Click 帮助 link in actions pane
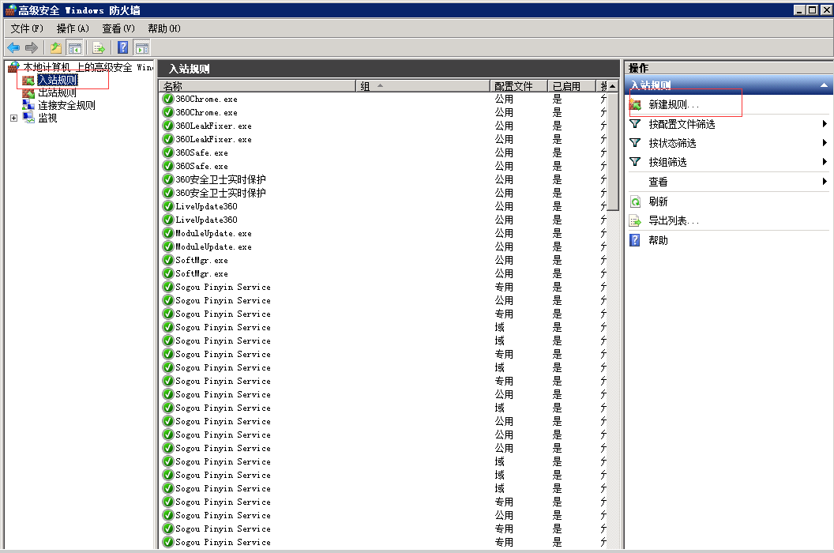 coord(658,240)
